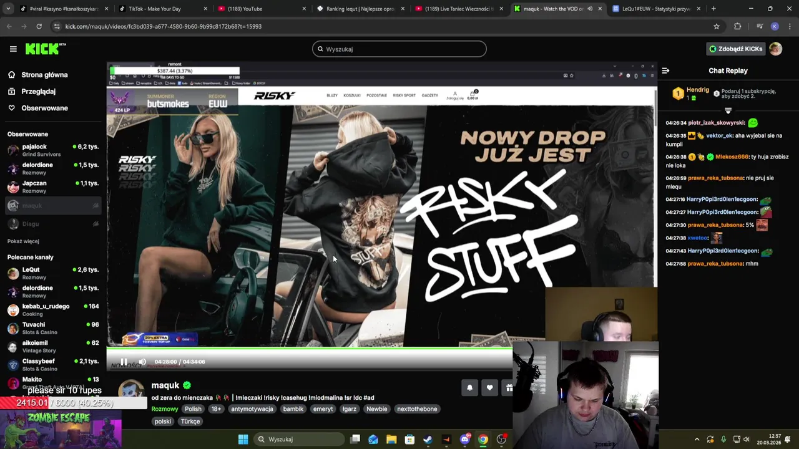
Task: Click the emeryt tag
Action: 323,409
